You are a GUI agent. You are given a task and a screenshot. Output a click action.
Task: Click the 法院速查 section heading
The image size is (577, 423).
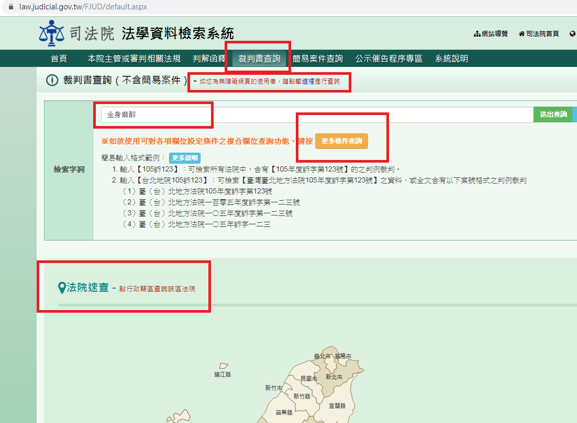pos(87,288)
